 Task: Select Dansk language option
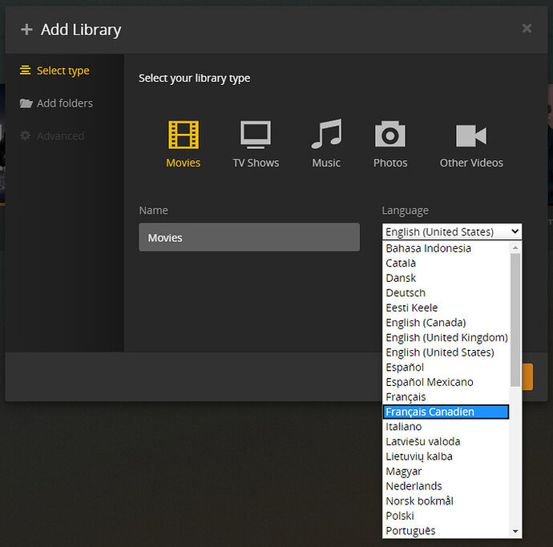pos(446,278)
